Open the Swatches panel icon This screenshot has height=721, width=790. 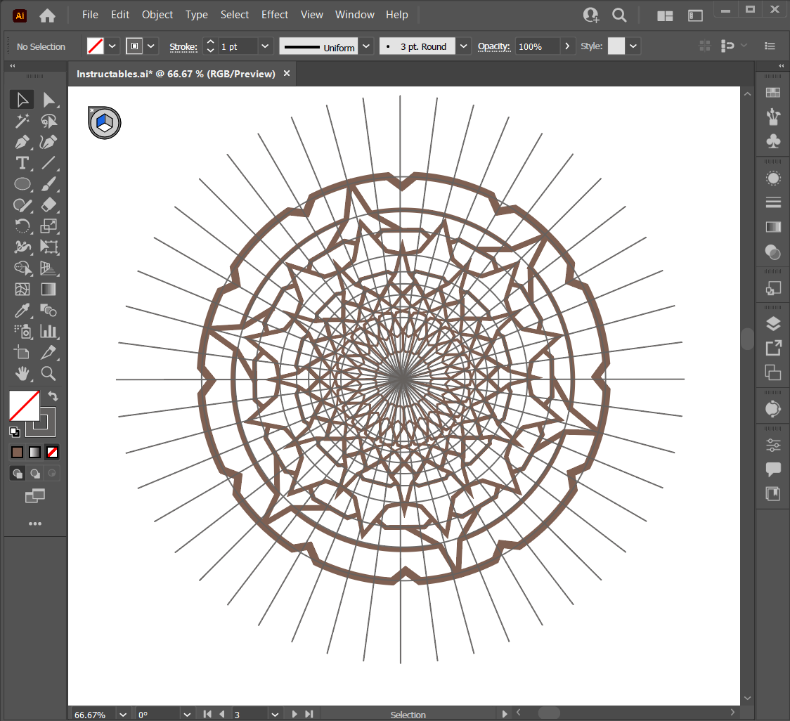click(x=773, y=93)
